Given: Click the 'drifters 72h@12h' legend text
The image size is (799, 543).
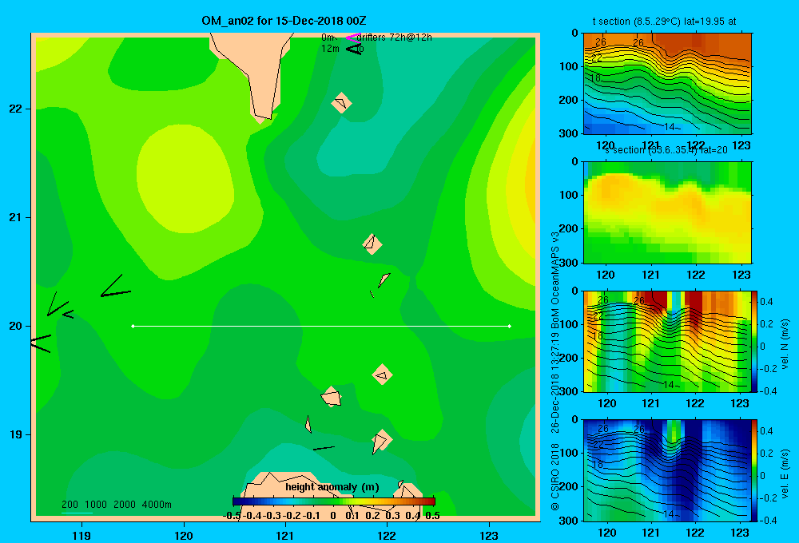Looking at the screenshot, I should tap(395, 38).
